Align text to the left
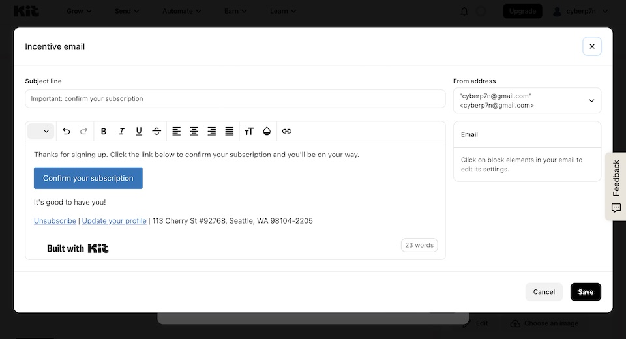626x339 pixels. coord(177,131)
